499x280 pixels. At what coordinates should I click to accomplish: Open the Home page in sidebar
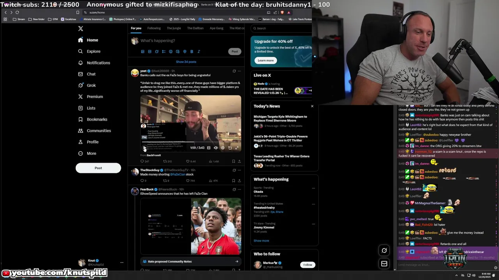coord(88,40)
